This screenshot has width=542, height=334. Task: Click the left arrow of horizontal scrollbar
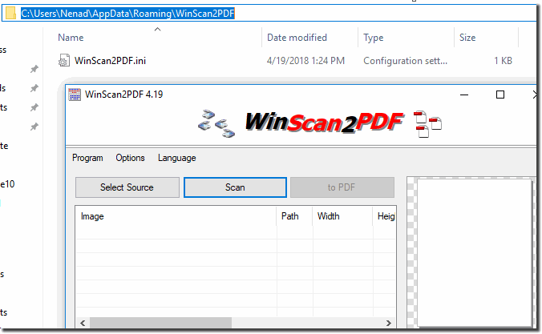(83, 323)
